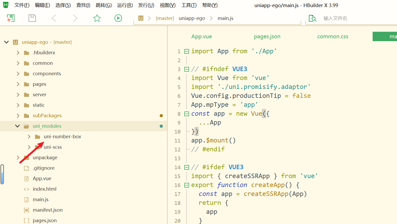This screenshot has width=397, height=224.
Task: Click the uniapp-ego project root icon
Action: click(15, 42)
